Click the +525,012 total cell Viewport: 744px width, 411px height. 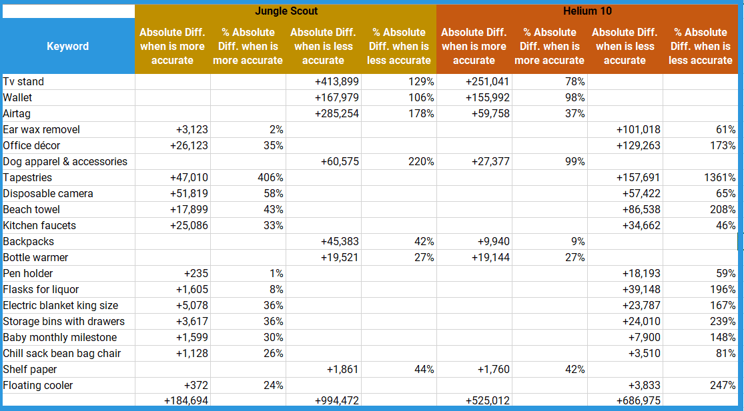474,400
